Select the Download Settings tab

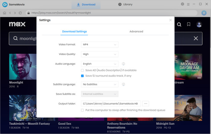(x=74, y=32)
